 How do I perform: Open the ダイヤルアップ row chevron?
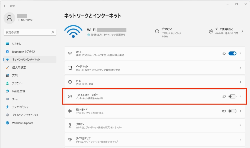point(240,140)
